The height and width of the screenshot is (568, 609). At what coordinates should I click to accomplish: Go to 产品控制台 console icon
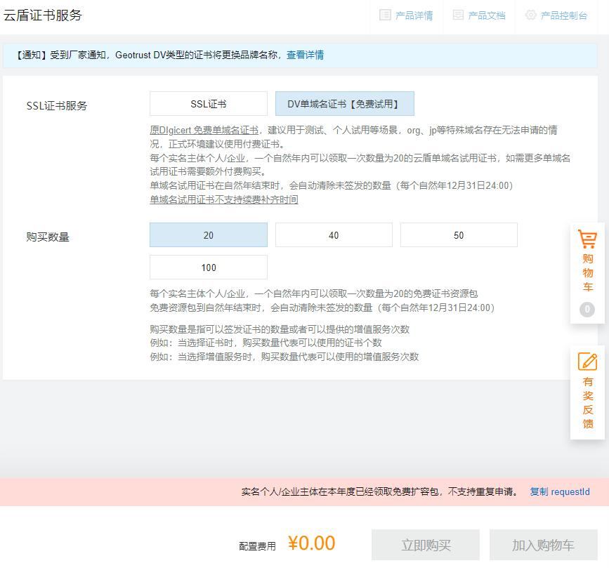click(x=556, y=15)
